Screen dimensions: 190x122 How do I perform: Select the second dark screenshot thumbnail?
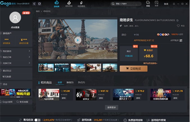point(62,68)
